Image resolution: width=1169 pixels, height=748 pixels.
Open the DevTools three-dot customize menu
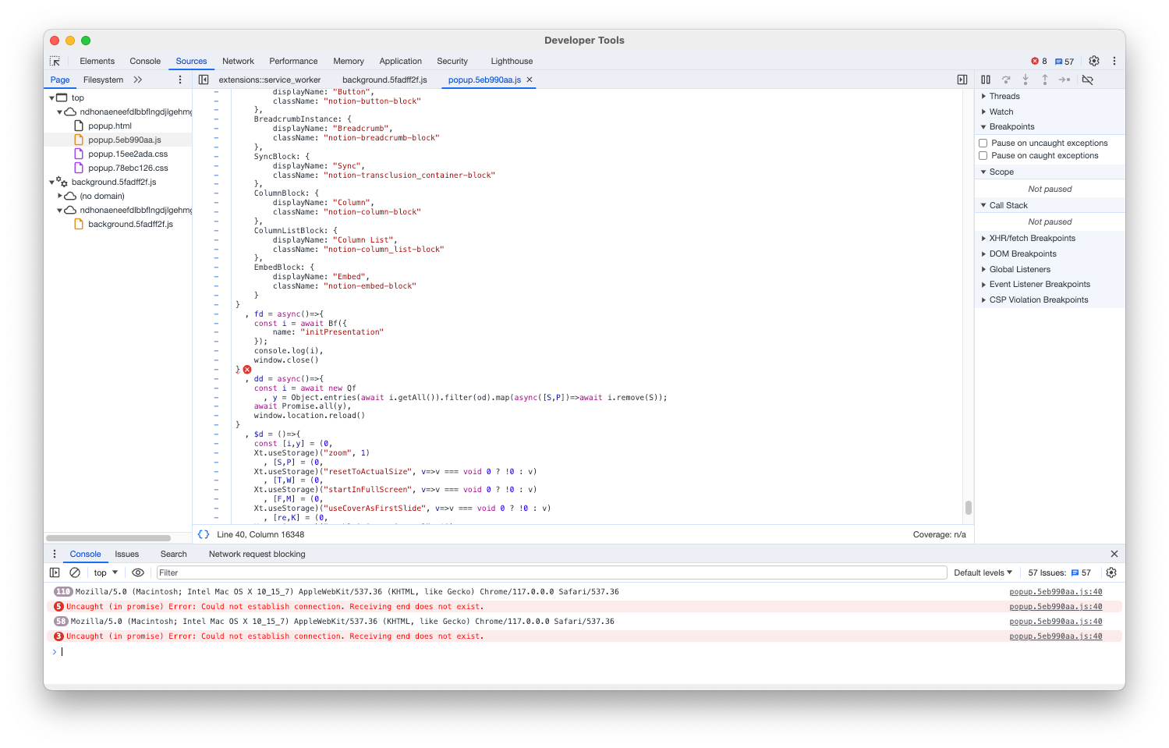pyautogui.click(x=1114, y=61)
